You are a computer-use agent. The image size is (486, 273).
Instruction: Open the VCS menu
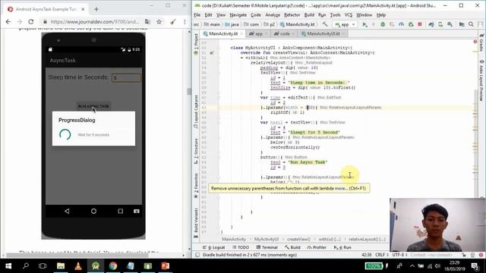click(x=349, y=15)
